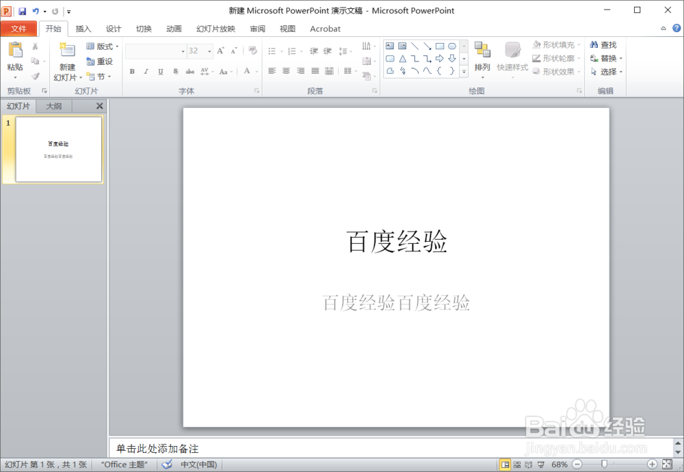This screenshot has height=472, width=684.
Task: Toggle Underline formatting
Action: pos(161,72)
